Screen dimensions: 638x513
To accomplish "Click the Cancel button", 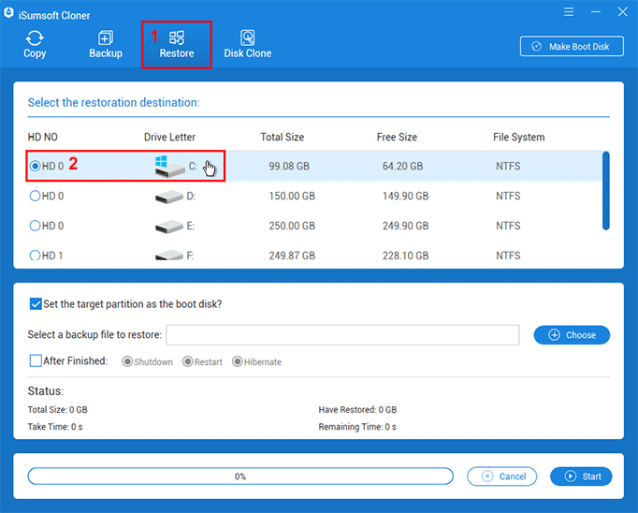I will click(x=502, y=476).
